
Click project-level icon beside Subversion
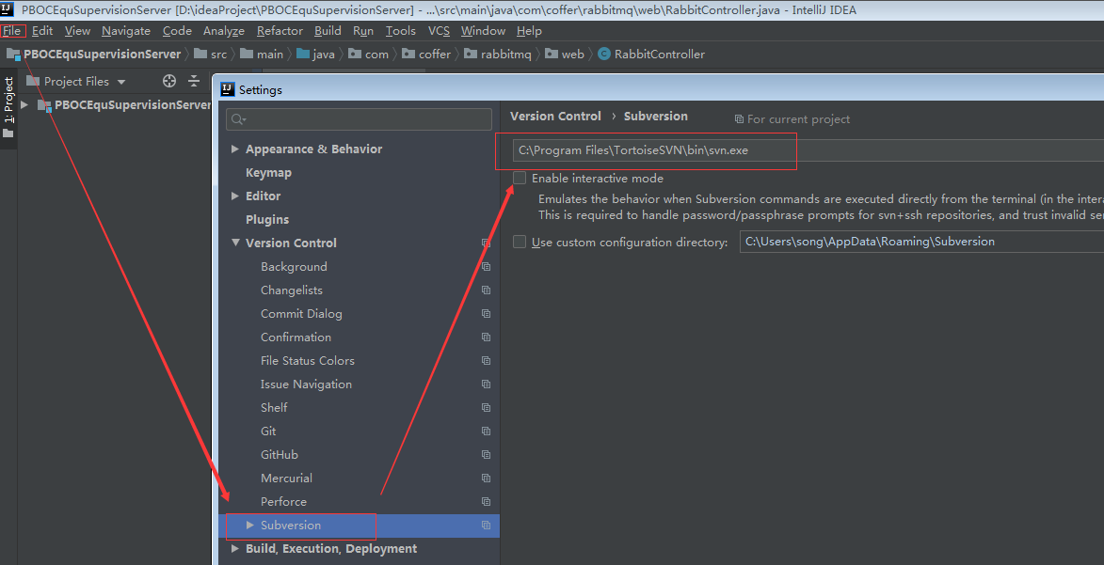pyautogui.click(x=486, y=525)
